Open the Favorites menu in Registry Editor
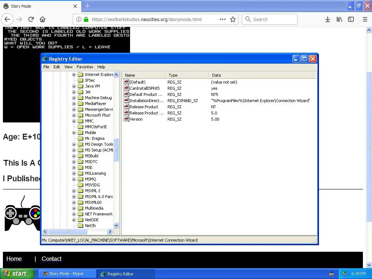372x279 pixels. tap(85, 67)
